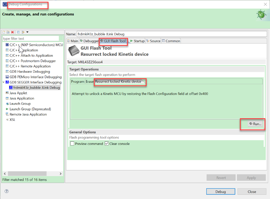Click the tree's left scroll arrow
This screenshot has height=199, width=270.
[5, 174]
